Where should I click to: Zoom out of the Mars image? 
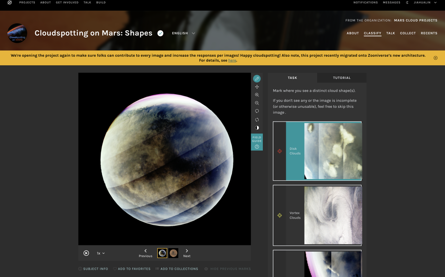tap(257, 103)
